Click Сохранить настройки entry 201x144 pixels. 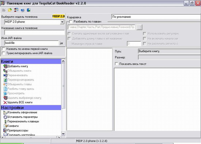click(x=21, y=135)
